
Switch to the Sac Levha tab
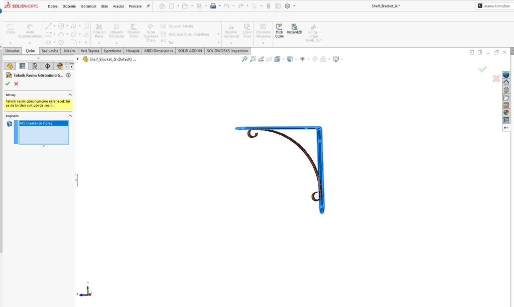coord(50,51)
